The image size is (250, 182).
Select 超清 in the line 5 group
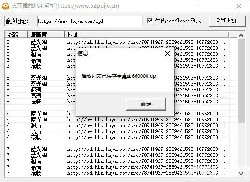36,90
